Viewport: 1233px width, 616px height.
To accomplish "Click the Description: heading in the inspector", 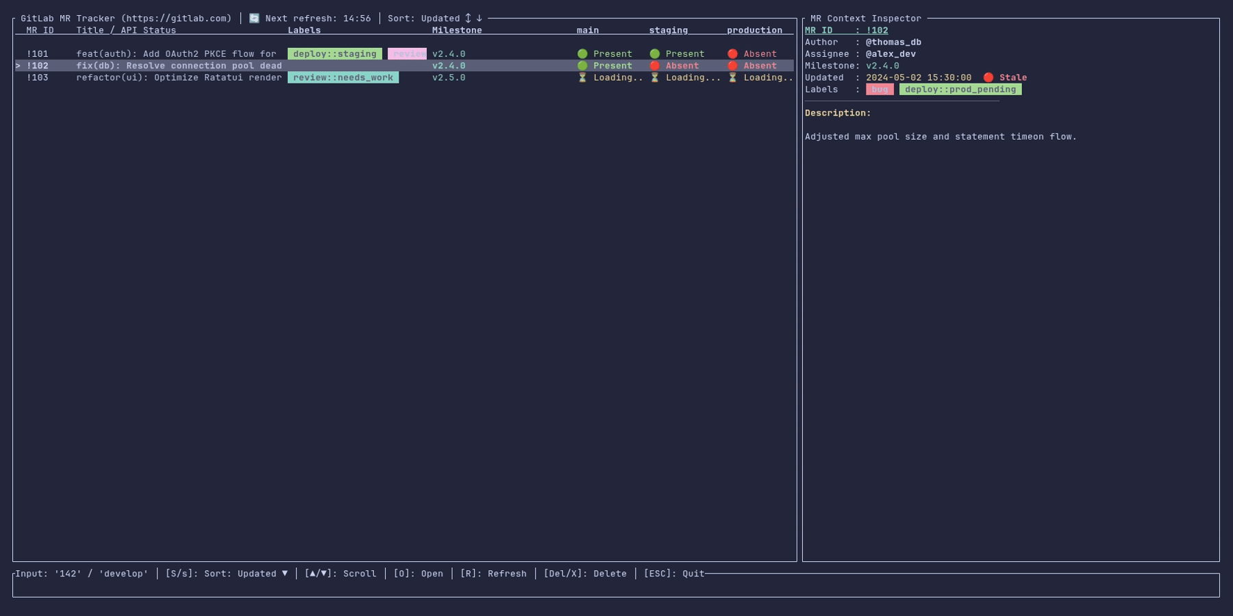I will [x=838, y=113].
